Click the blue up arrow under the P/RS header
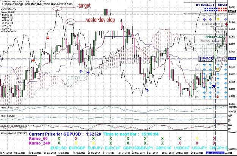Image resolution: width=237 pixels, height=156 pixels. click(x=210, y=19)
